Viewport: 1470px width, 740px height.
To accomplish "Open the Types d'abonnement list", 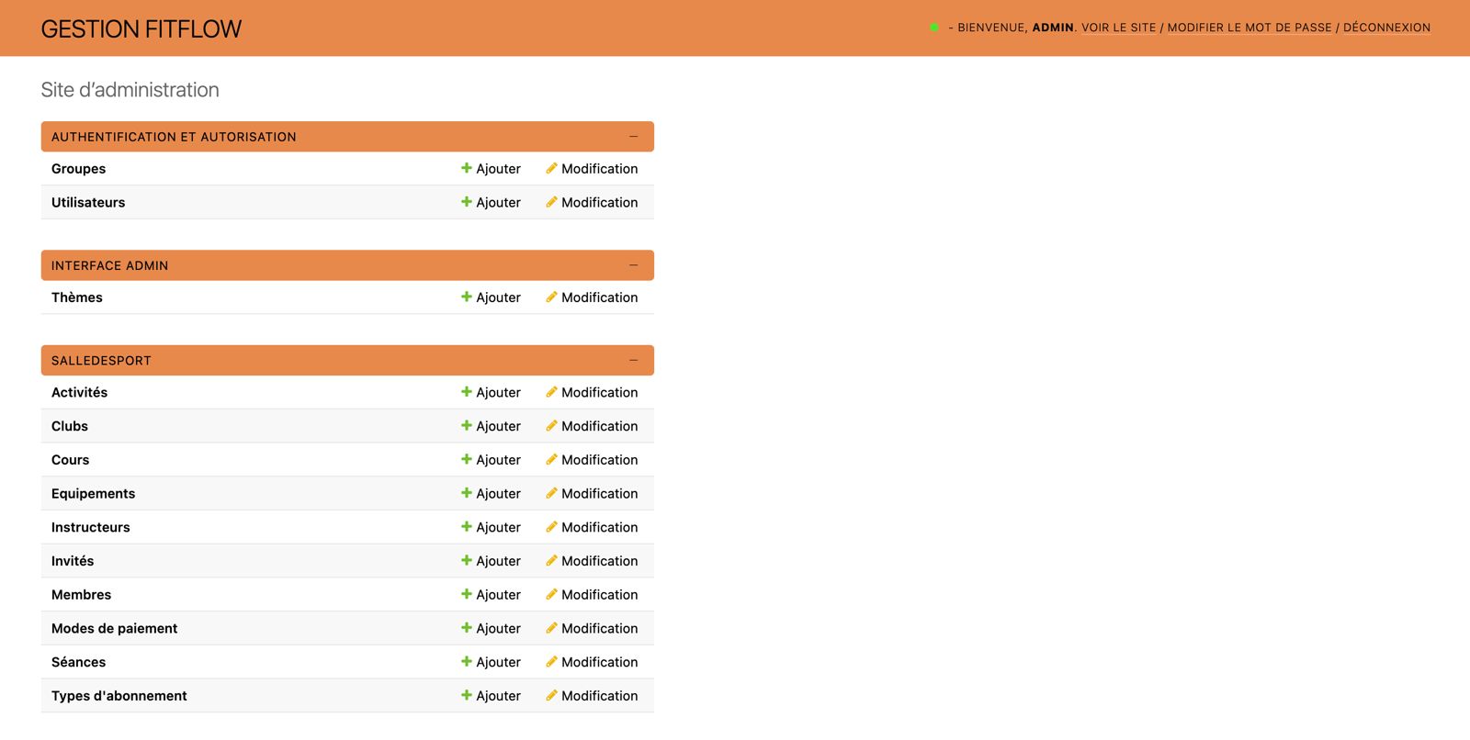I will click(119, 696).
